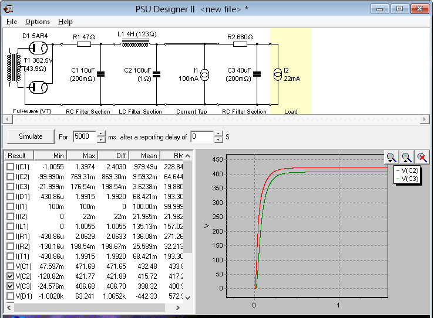Select the C1 10uF capacitor symbol
Image resolution: width=434 pixels, height=318 pixels.
click(x=101, y=74)
